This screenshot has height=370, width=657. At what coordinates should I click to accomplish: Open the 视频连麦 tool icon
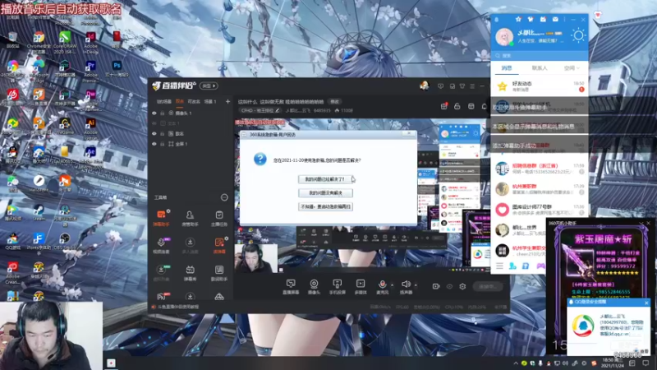click(161, 245)
